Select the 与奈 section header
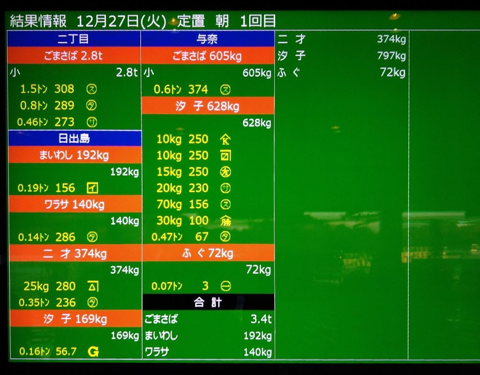The height and width of the screenshot is (375, 480). click(x=207, y=39)
